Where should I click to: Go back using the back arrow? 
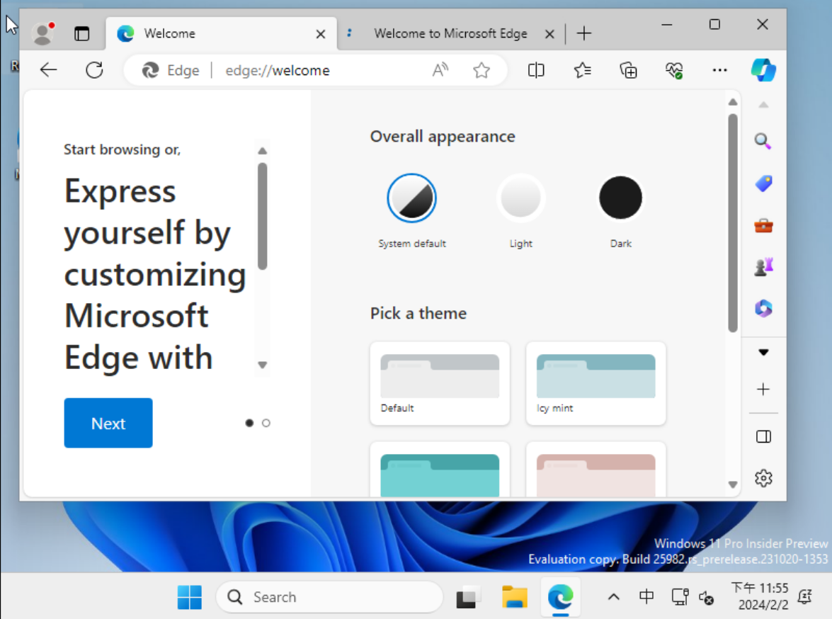point(48,70)
